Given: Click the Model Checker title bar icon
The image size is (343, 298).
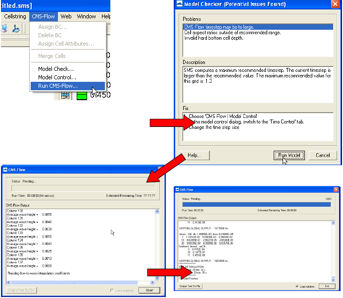Looking at the screenshot, I should 179,4.
